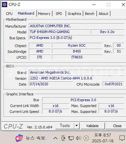Click the Current Link Speed 8.0 GT/s value
126x144 pixels.
[x=55, y=111]
